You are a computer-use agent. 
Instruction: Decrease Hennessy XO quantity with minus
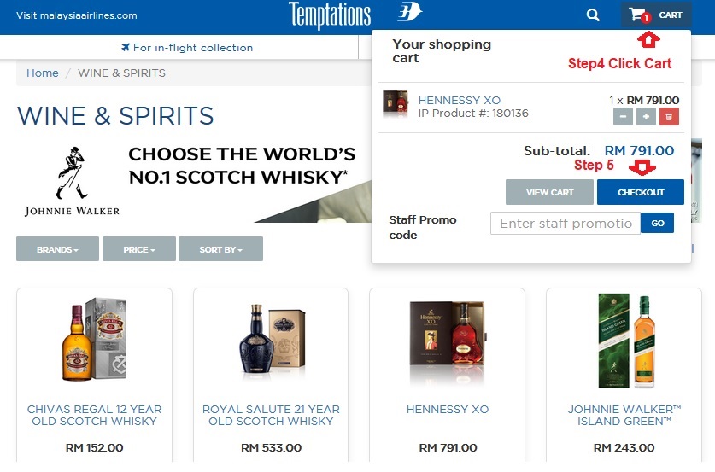[x=622, y=117]
